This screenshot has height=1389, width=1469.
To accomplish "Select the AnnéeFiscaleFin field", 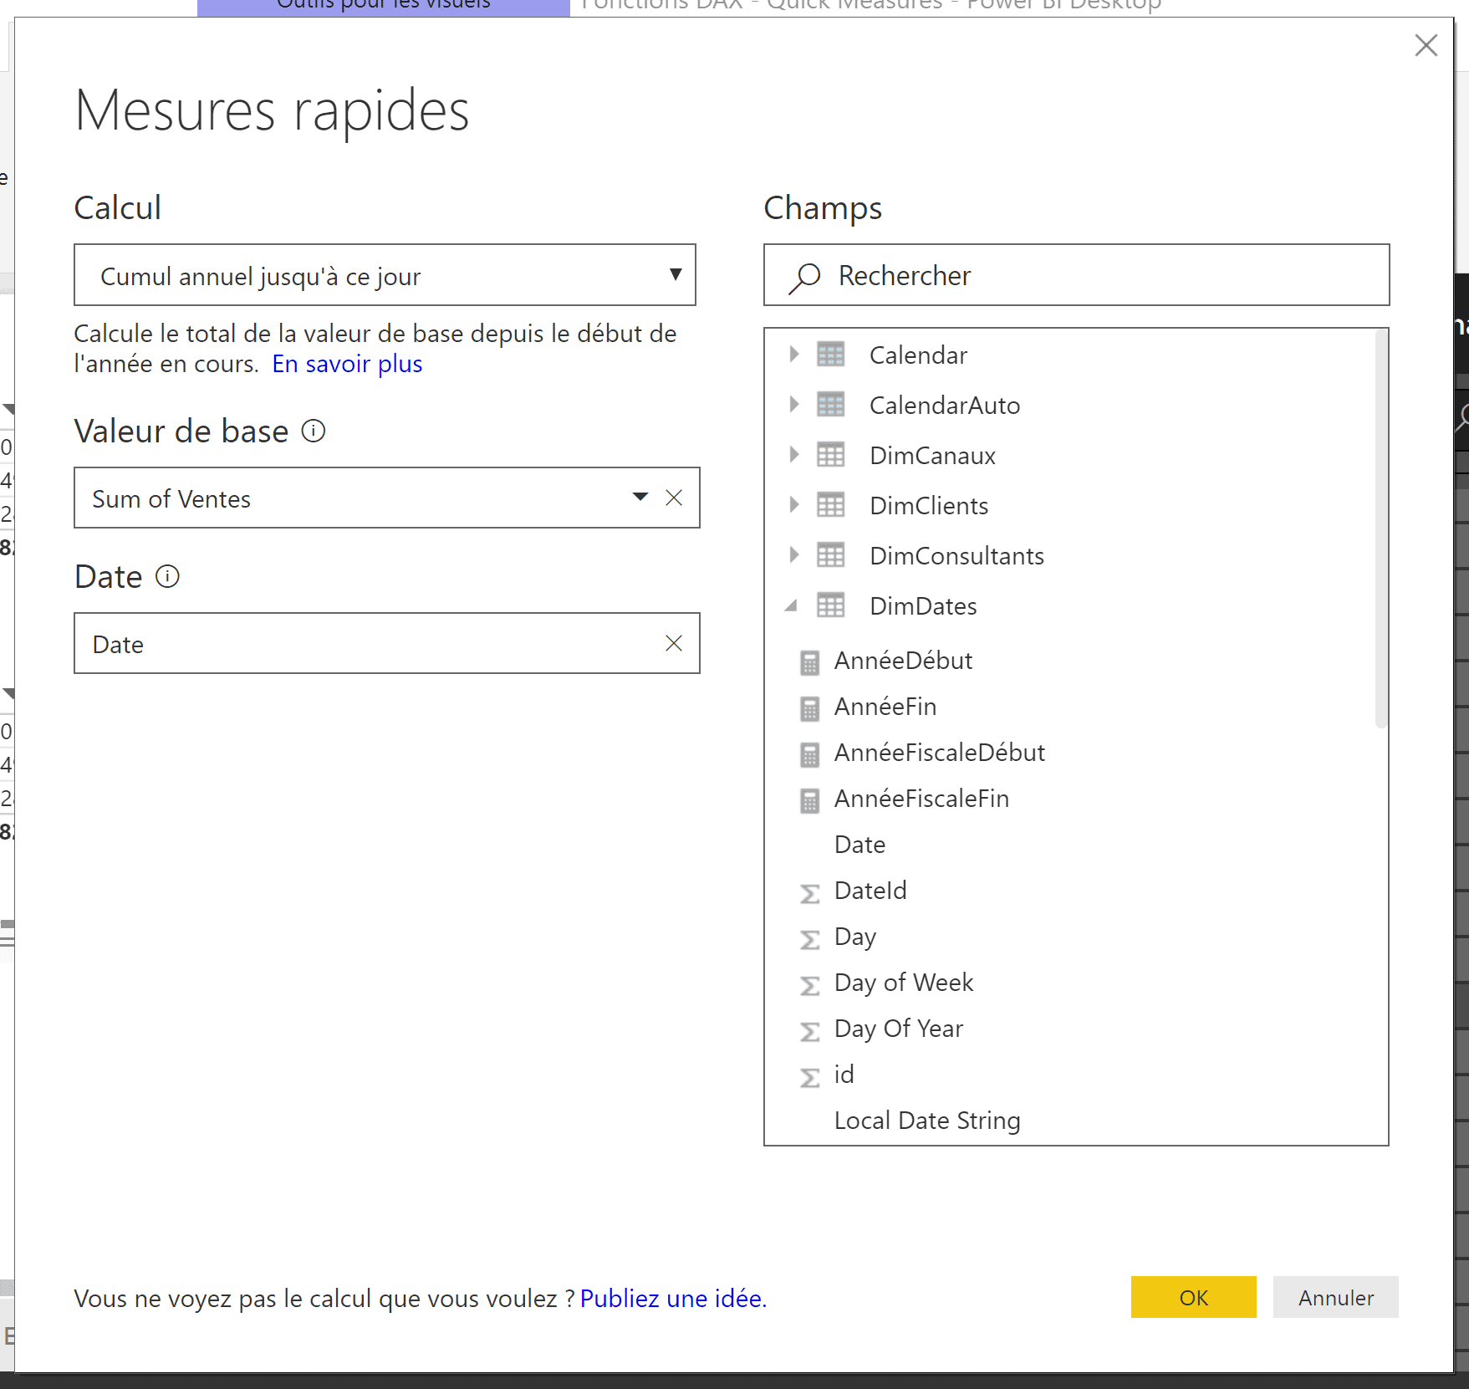I will (921, 799).
